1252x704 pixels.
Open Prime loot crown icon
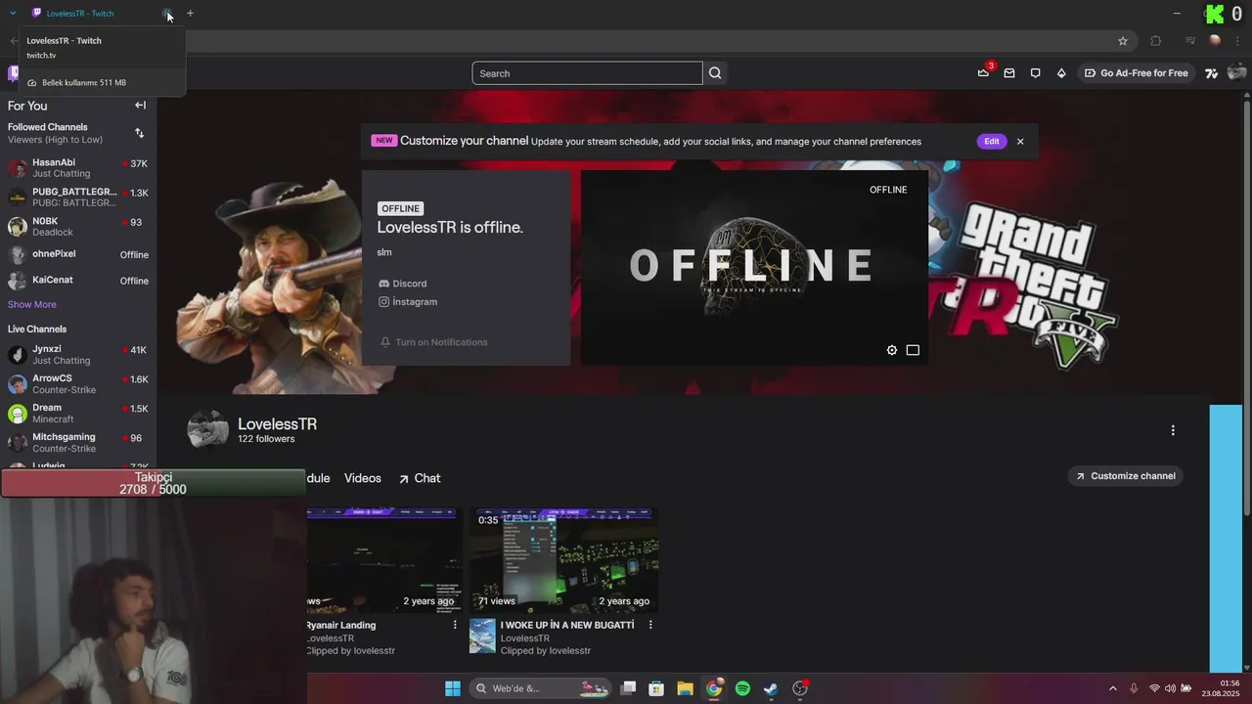[983, 73]
